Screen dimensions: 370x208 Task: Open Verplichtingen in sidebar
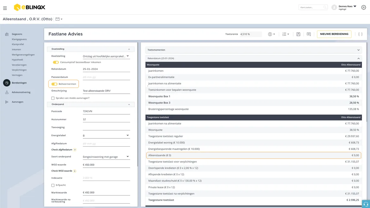[x=19, y=70]
